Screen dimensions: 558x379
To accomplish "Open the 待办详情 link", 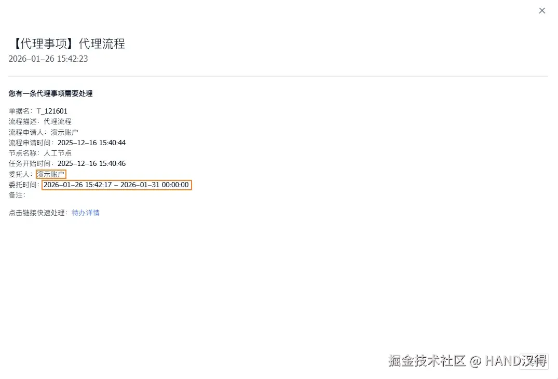I will point(86,213).
